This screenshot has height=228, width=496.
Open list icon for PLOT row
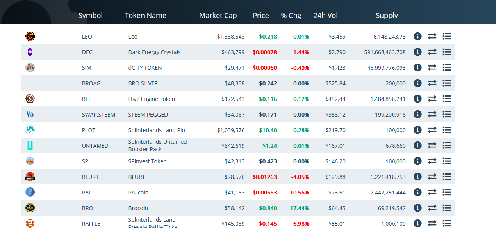[447, 130]
